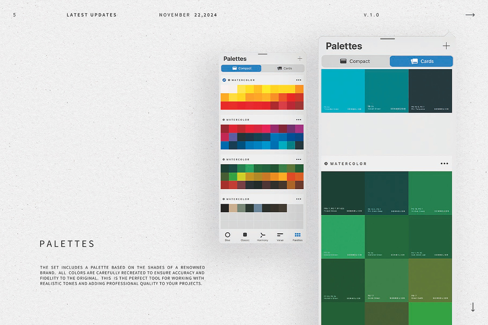Select the Palettes tab icon in bottom bar
The height and width of the screenshot is (325, 488).
click(x=298, y=235)
